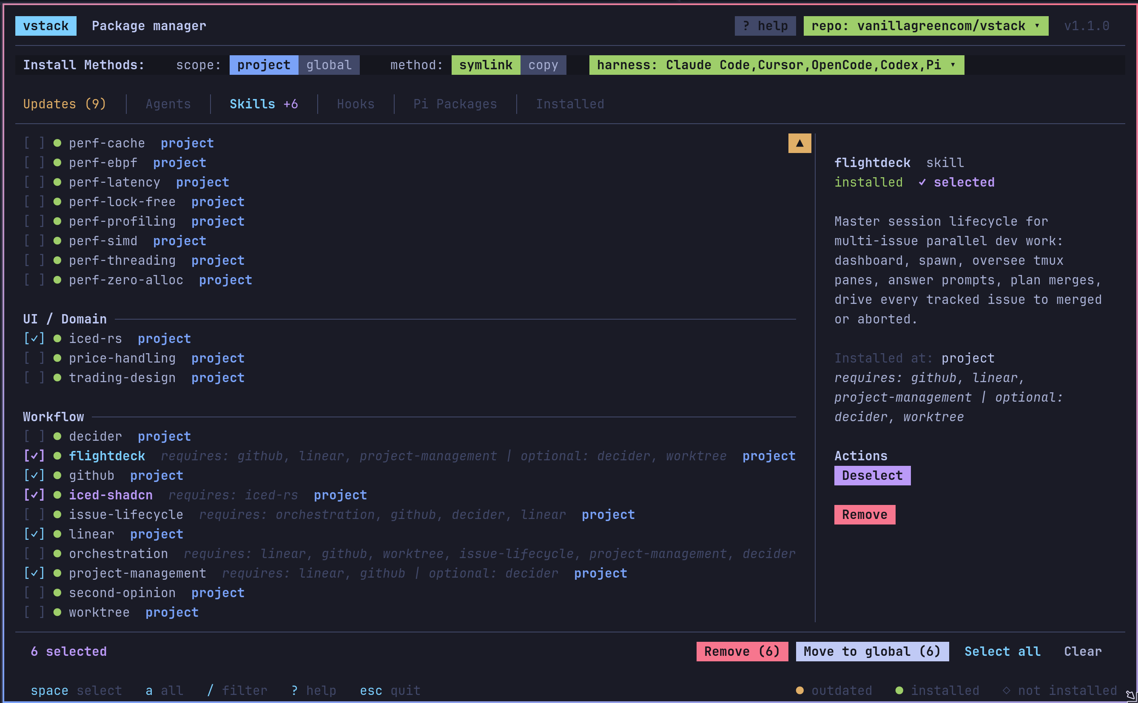Uncheck the flightdeck checkbox
The width and height of the screenshot is (1138, 703).
[34, 456]
